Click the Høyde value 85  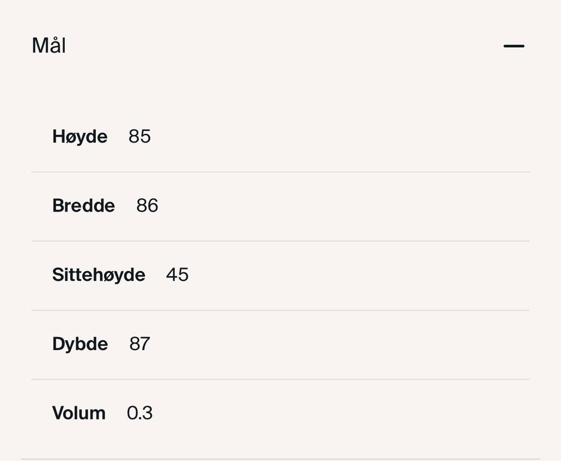click(140, 137)
